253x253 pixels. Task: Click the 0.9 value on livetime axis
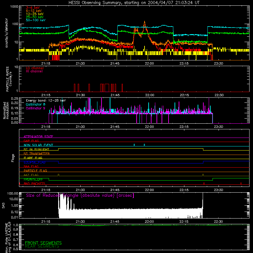point(15,229)
